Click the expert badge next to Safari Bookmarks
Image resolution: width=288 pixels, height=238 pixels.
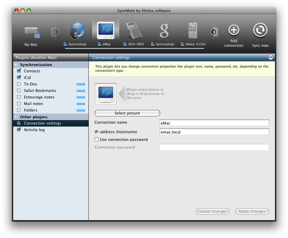tap(81, 91)
